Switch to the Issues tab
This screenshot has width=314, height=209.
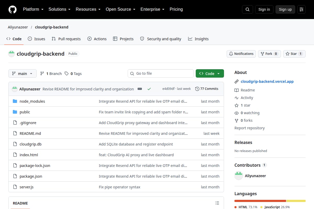(x=36, y=39)
